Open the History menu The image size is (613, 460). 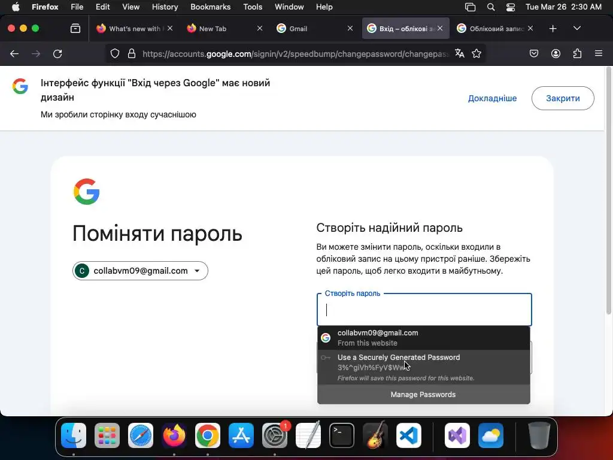tap(165, 7)
